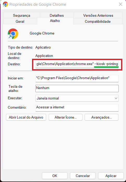Click the Comentário field with Acessar a internet
This screenshot has height=182, width=126.
pyautogui.click(x=77, y=108)
